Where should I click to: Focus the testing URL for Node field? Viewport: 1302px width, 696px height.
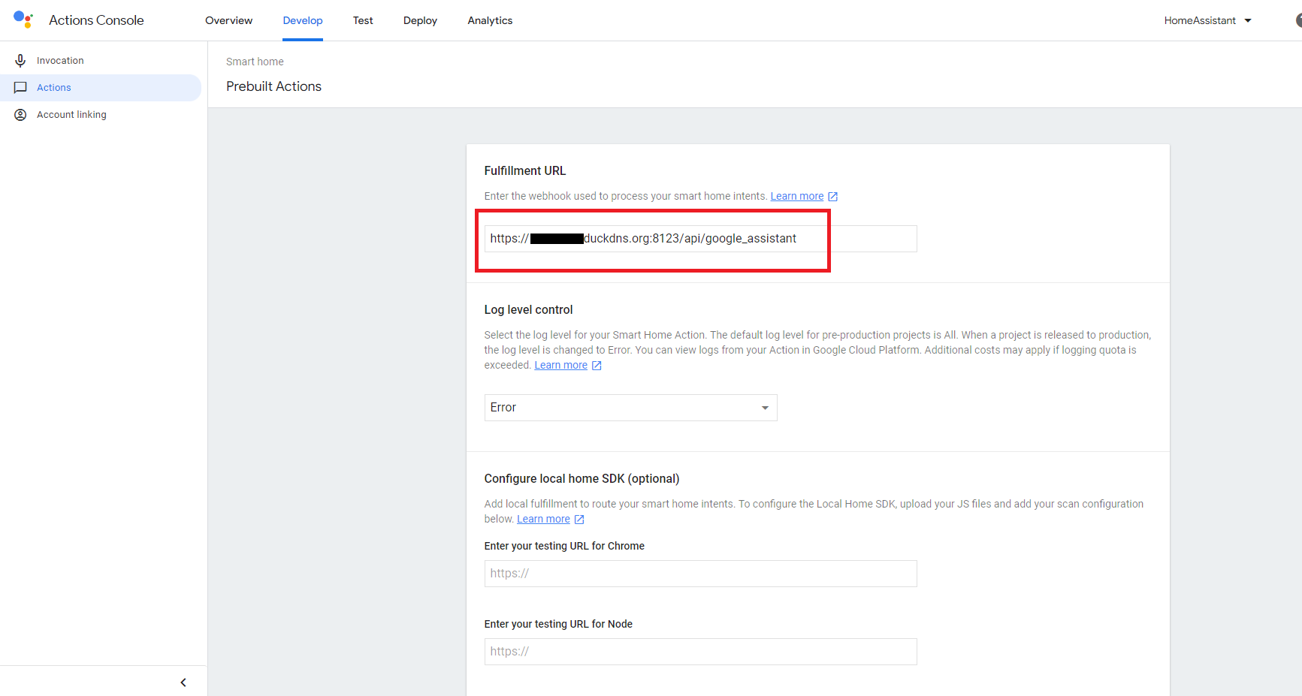pyautogui.click(x=699, y=652)
